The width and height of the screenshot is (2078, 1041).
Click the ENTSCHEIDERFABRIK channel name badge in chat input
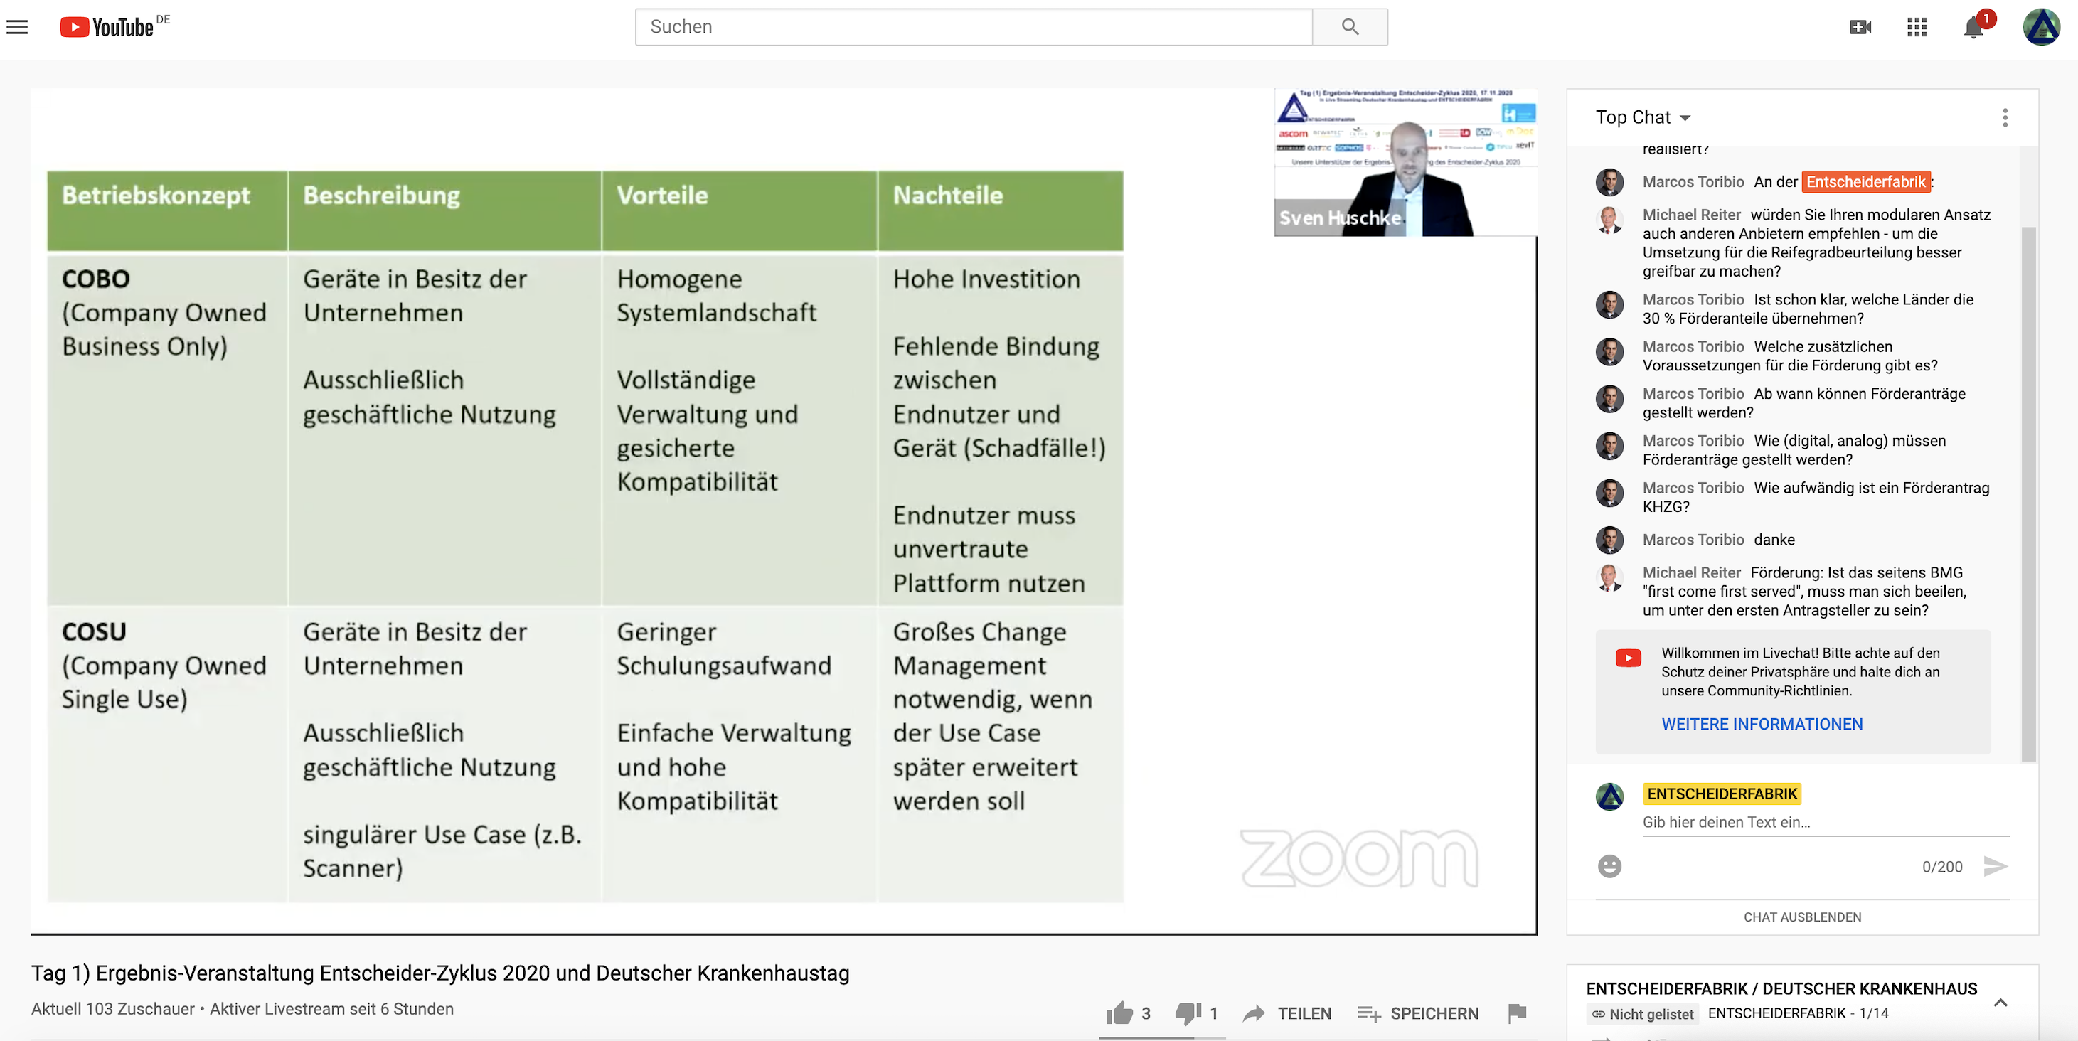(1722, 794)
